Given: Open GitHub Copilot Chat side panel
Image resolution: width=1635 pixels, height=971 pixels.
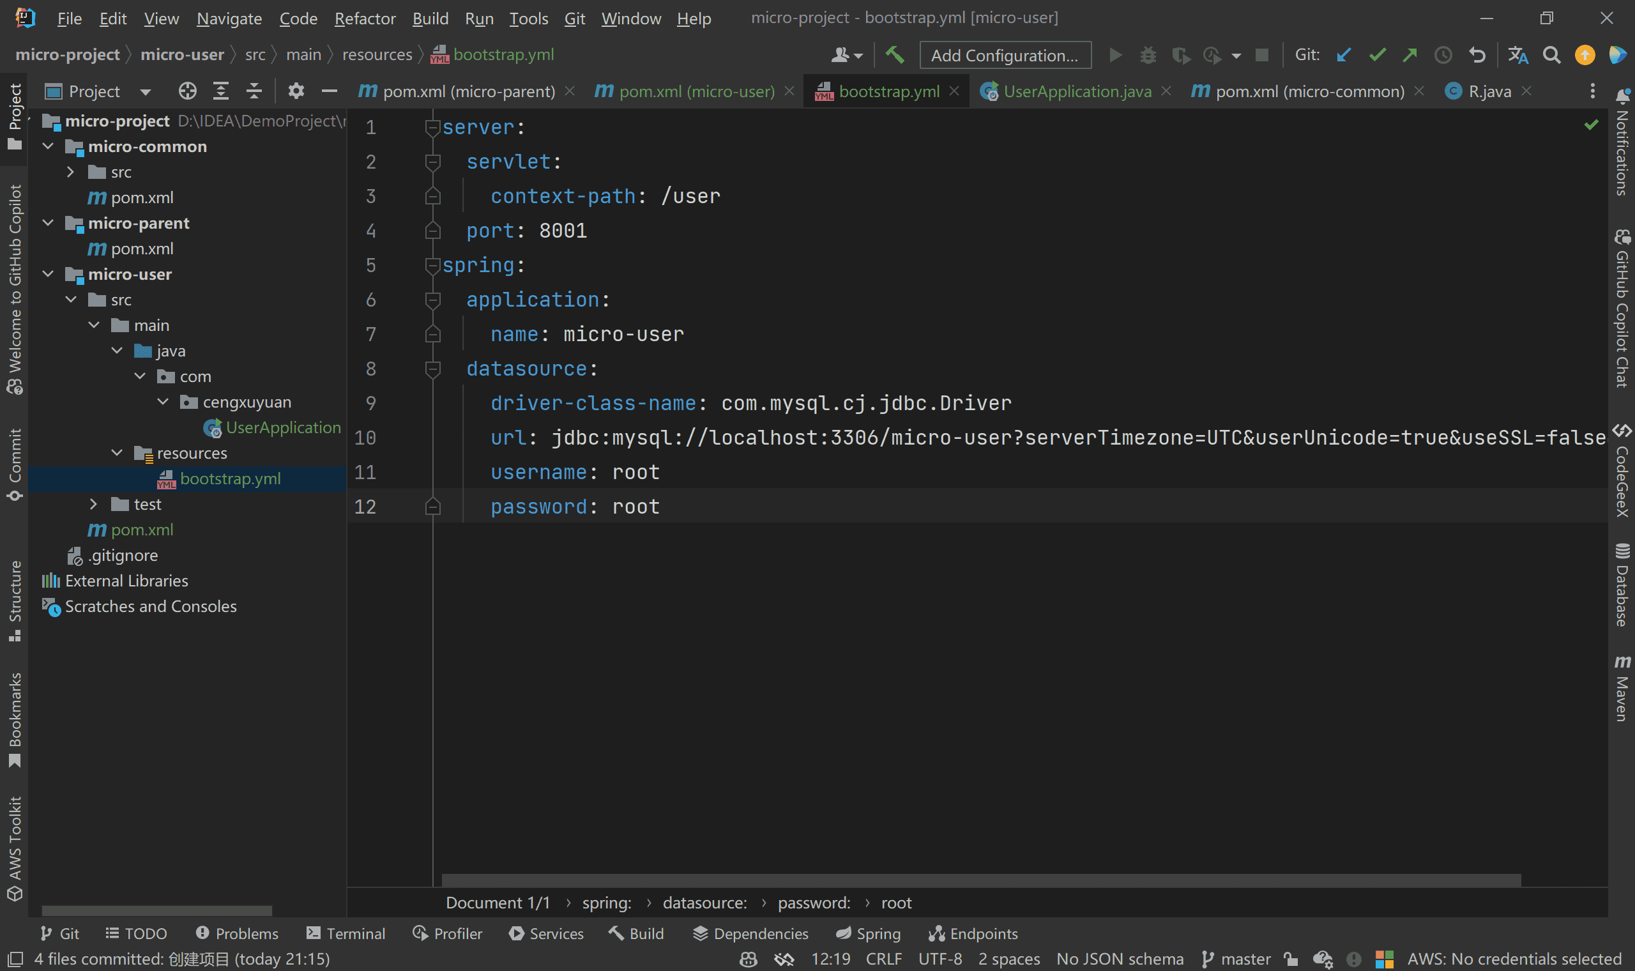Looking at the screenshot, I should (1623, 308).
